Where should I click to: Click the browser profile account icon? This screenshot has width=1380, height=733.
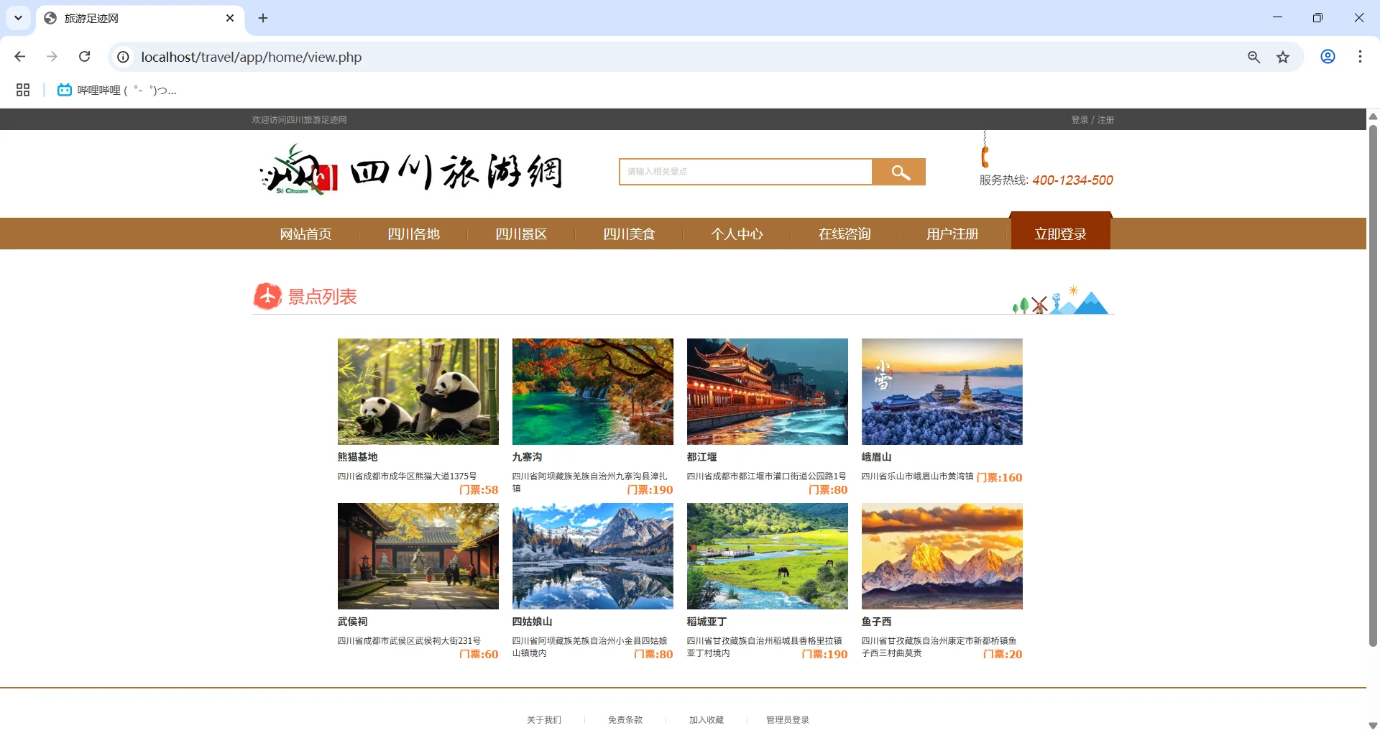[1327, 57]
